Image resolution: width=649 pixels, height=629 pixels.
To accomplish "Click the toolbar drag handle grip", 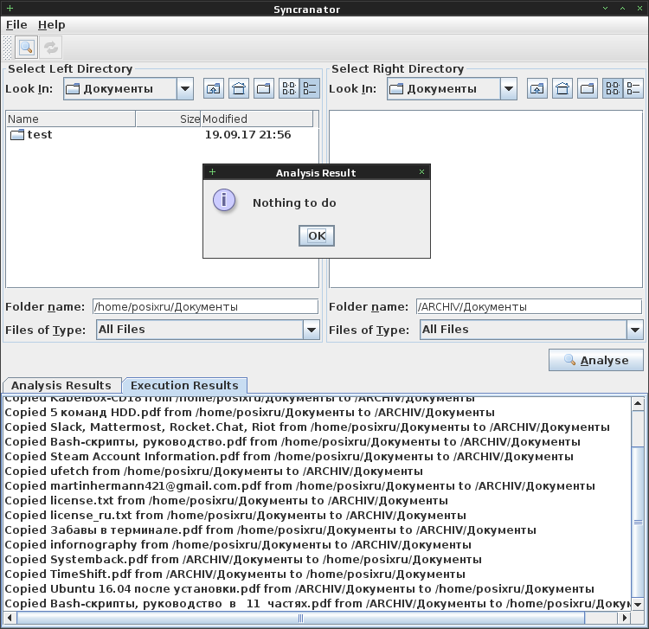I will point(8,48).
